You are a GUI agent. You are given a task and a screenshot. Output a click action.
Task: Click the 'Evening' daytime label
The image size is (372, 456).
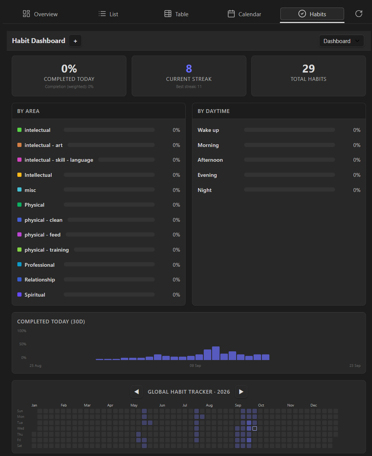[207, 175]
